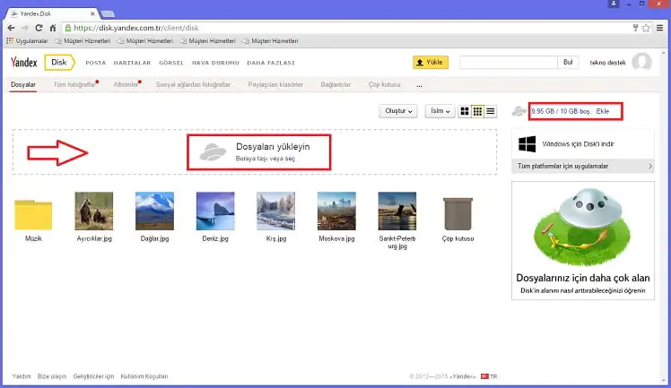Click the UFO promo illustration
This screenshot has width=671, height=388.
[x=582, y=227]
